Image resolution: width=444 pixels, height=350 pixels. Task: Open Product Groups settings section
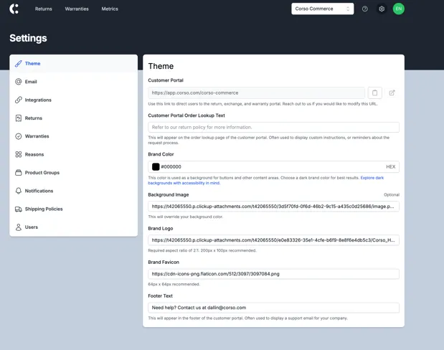pos(42,173)
